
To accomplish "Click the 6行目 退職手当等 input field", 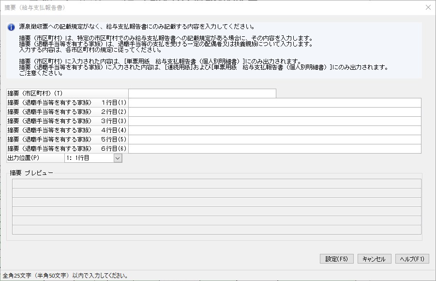I will pos(274,149).
